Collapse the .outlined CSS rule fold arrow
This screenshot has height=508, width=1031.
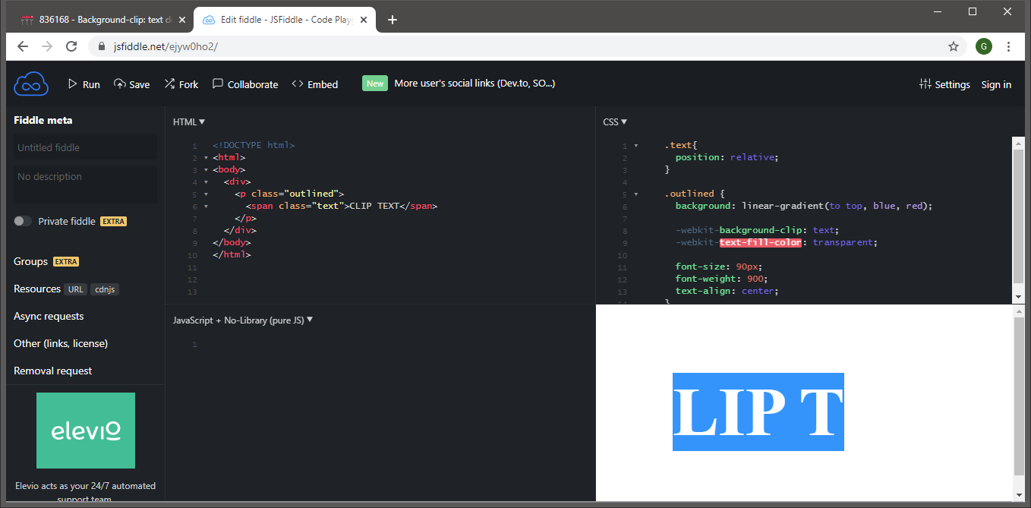636,194
